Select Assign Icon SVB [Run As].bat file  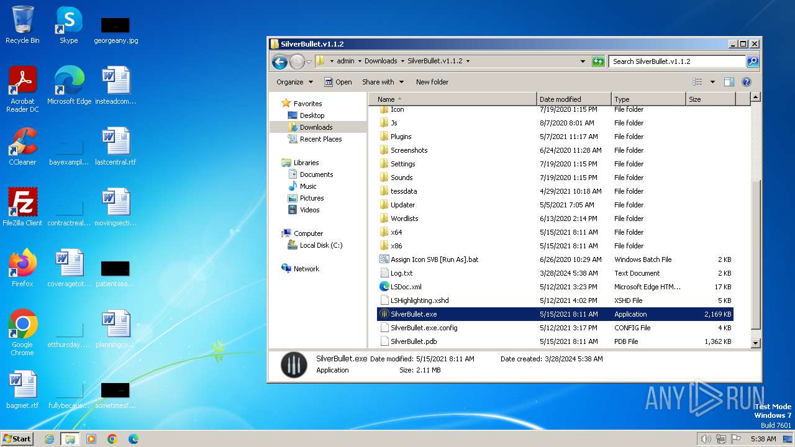coord(555,260)
